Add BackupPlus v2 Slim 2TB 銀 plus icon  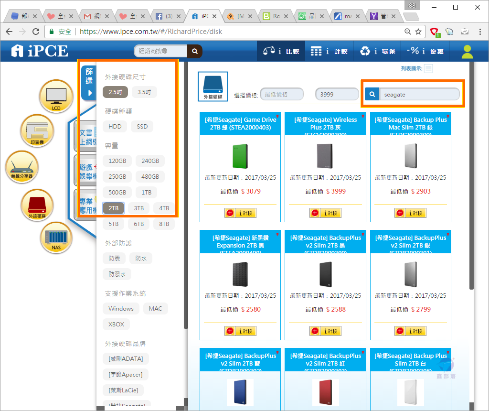[x=400, y=331]
